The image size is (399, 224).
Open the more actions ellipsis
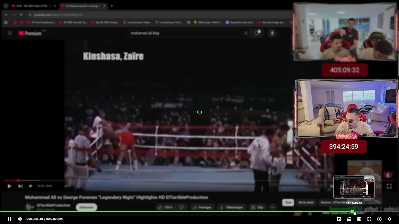point(273,208)
